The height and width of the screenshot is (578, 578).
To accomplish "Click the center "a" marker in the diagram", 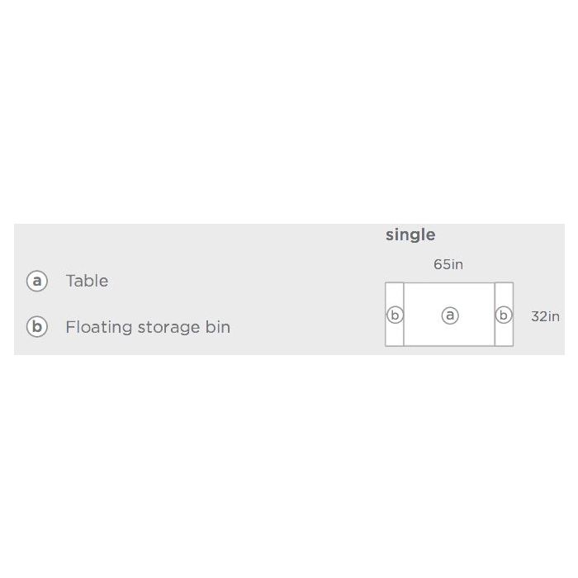I will (x=449, y=315).
